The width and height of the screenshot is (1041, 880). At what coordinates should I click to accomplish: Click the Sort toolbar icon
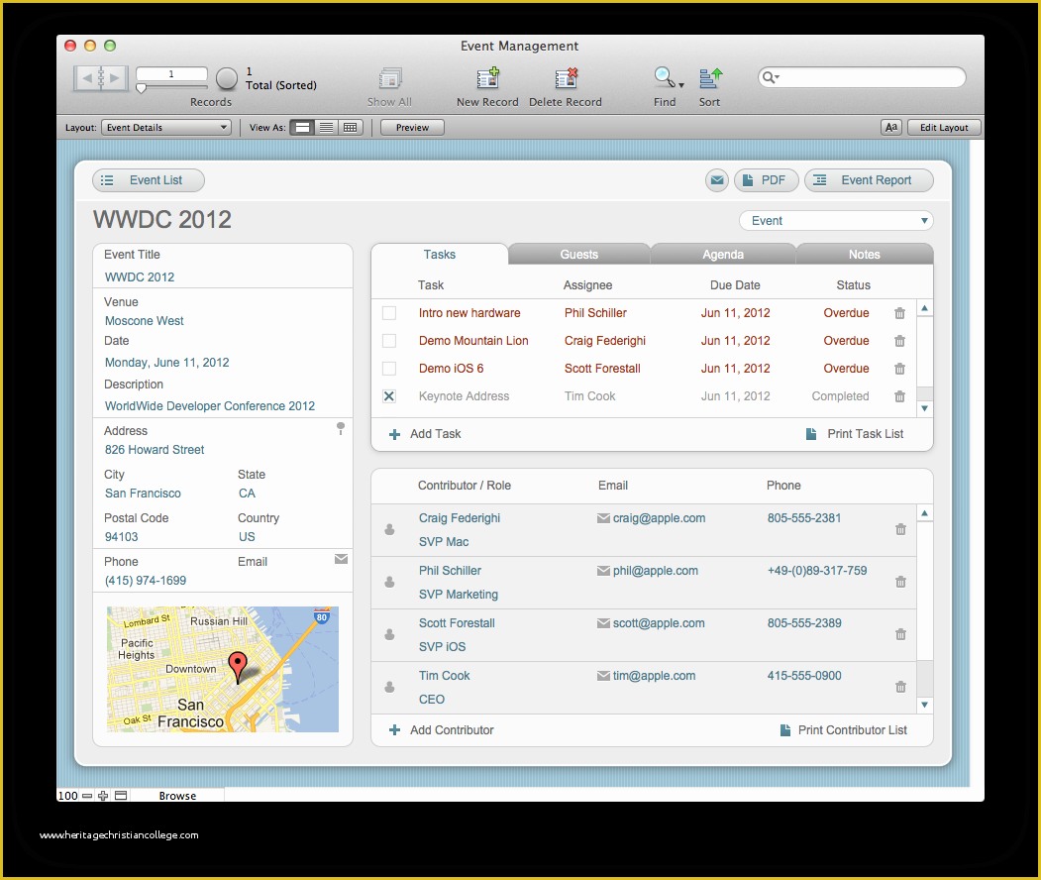[x=710, y=77]
